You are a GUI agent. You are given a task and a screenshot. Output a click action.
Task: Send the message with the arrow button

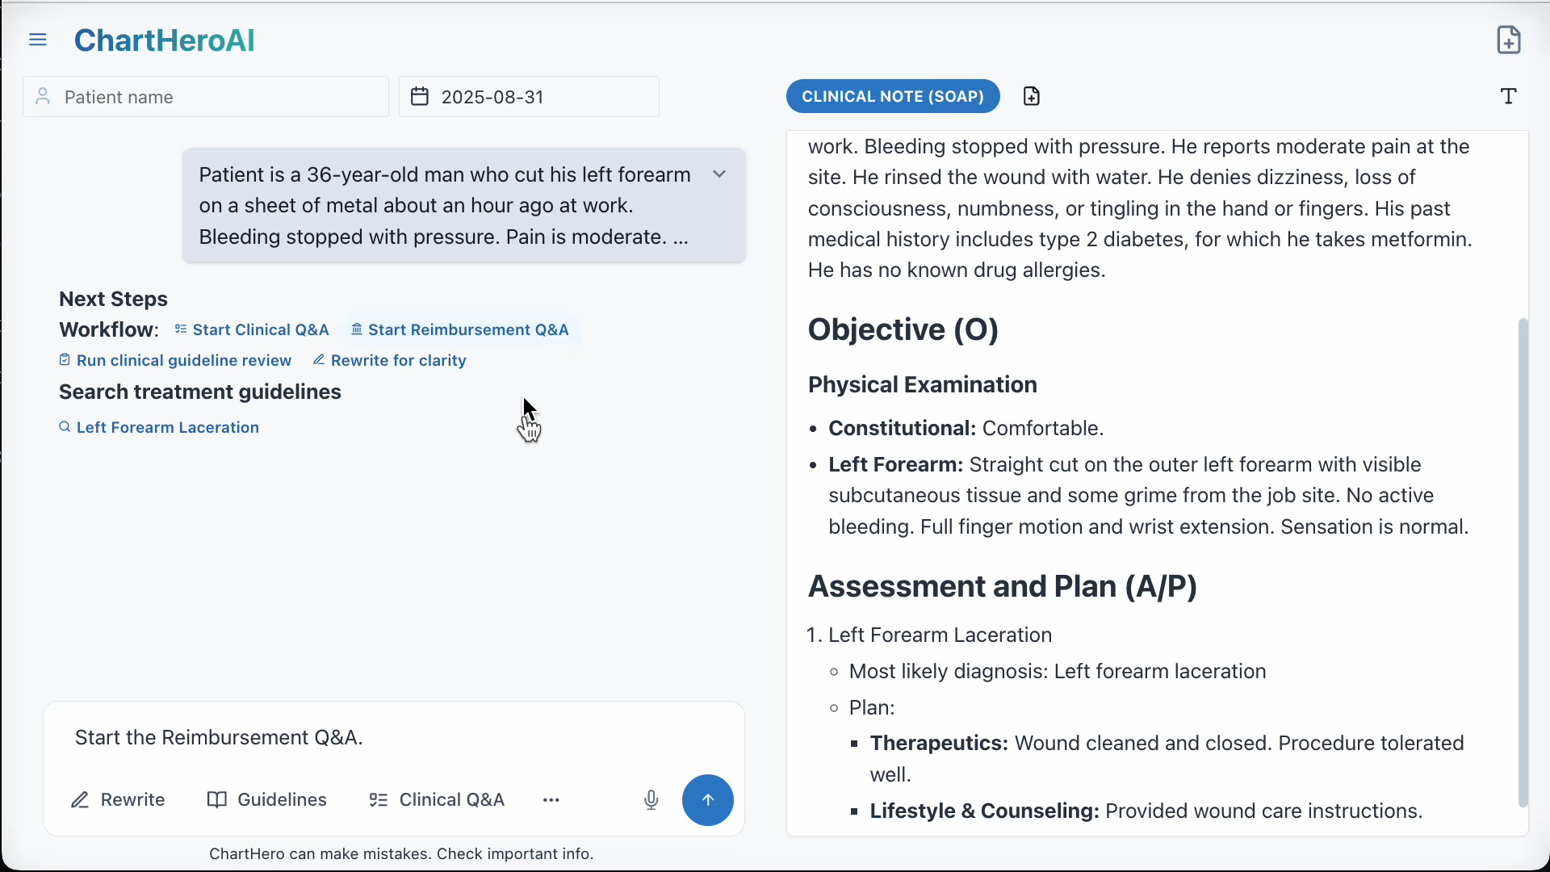pos(707,799)
